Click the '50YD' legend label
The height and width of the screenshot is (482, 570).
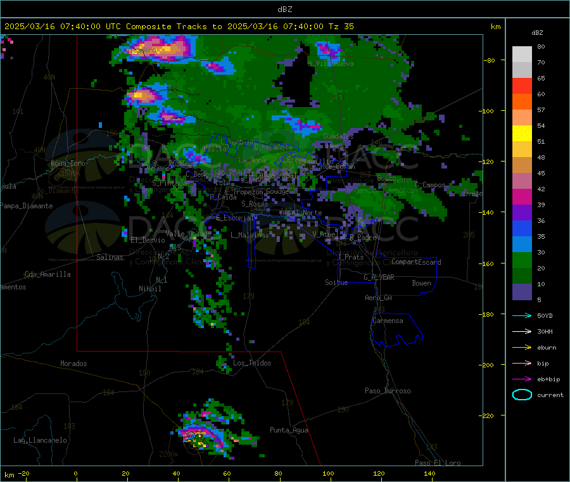coord(545,315)
